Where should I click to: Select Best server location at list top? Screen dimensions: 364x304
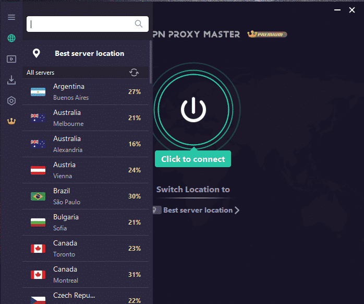coord(86,53)
